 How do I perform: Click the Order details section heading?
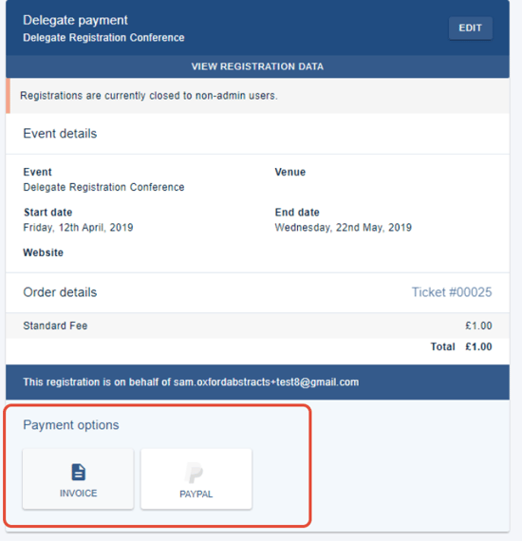(x=60, y=292)
